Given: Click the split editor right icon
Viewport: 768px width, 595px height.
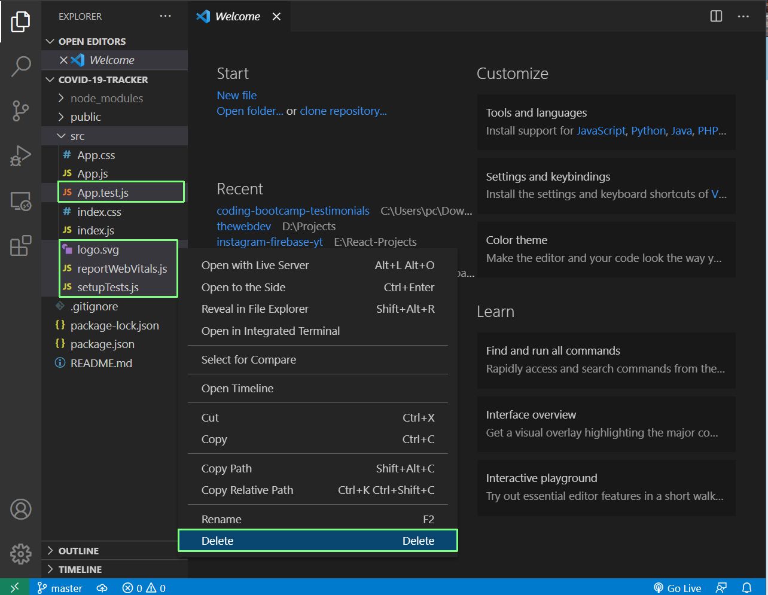Looking at the screenshot, I should coord(716,16).
